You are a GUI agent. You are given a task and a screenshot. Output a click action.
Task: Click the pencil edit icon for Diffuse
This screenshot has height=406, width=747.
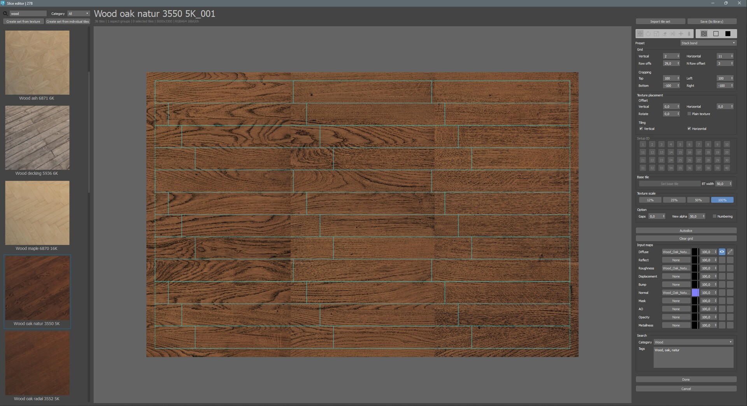730,252
